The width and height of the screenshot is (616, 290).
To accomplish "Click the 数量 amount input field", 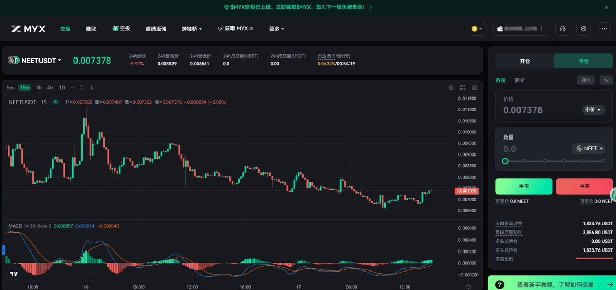I will click(534, 149).
